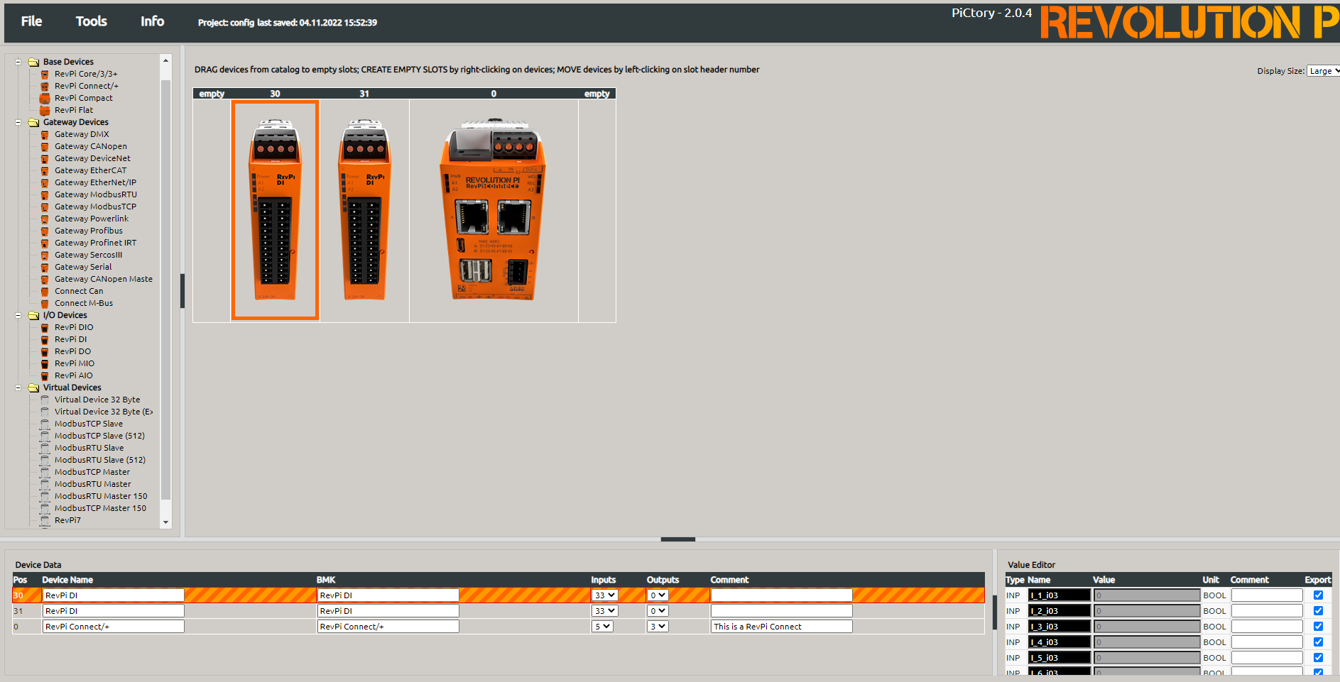Click catalog scrollbar down arrow

tap(166, 522)
